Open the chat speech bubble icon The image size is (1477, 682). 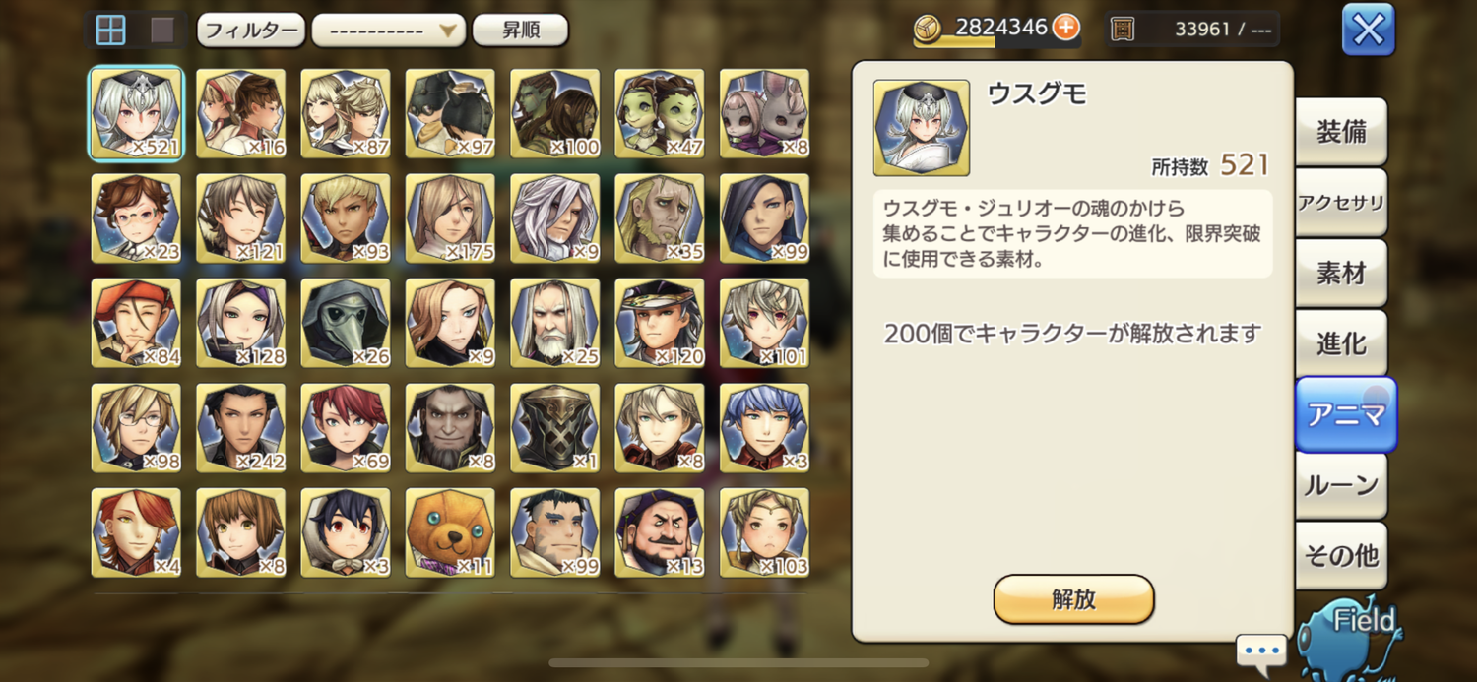click(x=1261, y=652)
